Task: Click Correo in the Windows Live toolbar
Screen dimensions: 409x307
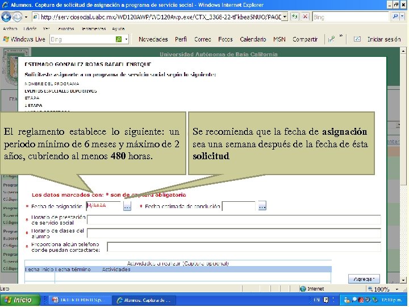Action: 203,39
